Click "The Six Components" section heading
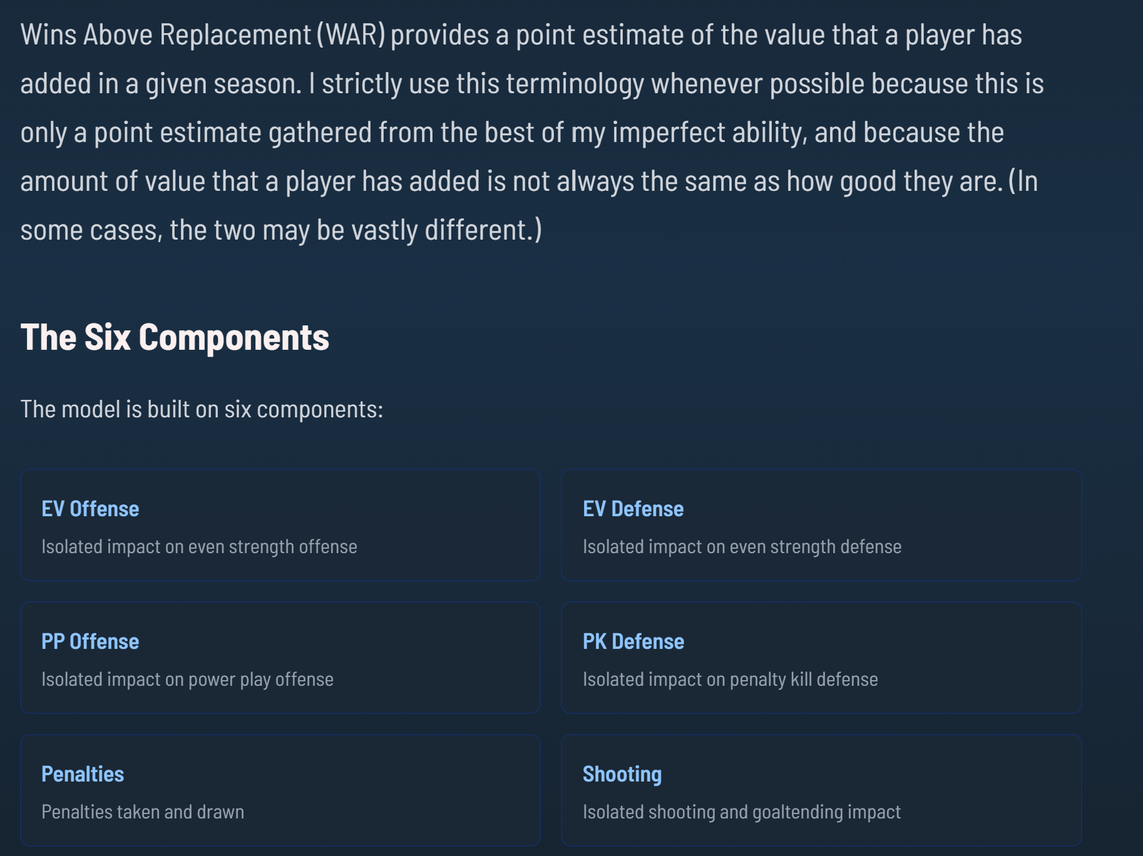This screenshot has height=856, width=1143. tap(175, 337)
